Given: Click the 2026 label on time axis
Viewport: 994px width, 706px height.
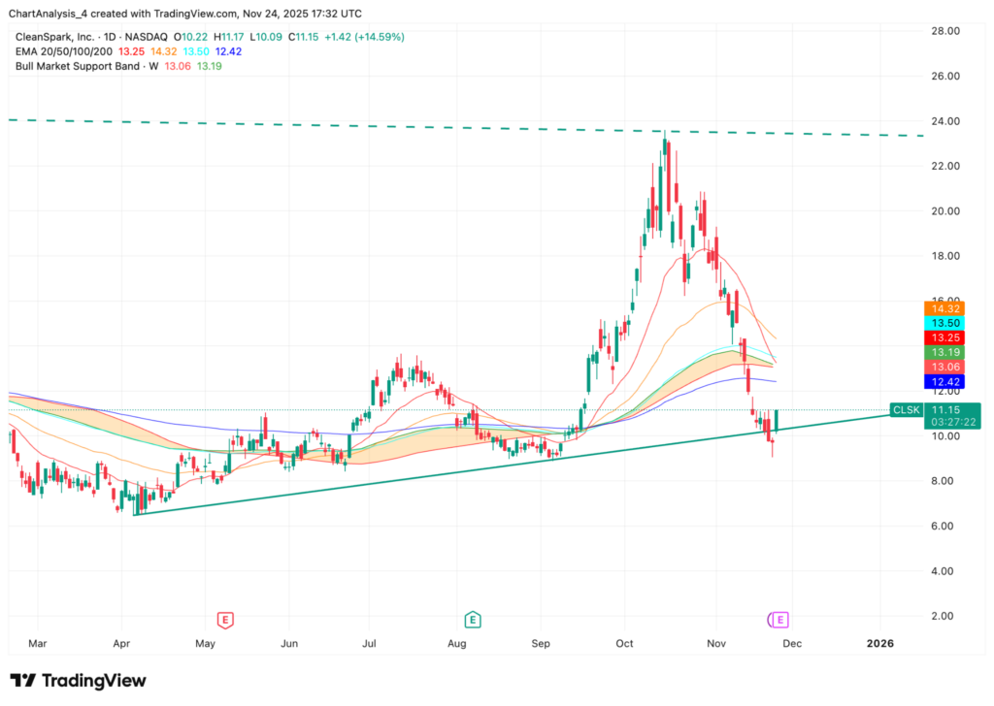Looking at the screenshot, I should coord(880,643).
